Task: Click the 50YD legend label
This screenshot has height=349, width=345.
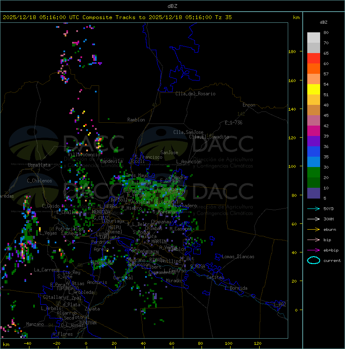Action: (x=328, y=209)
